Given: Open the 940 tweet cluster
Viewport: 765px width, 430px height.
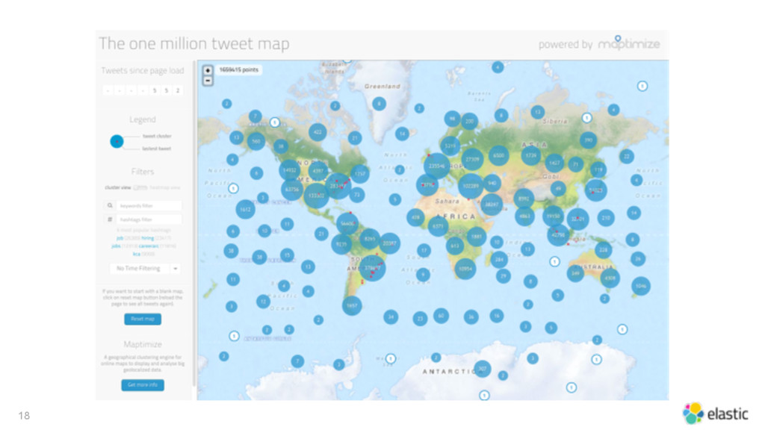Looking at the screenshot, I should 492,184.
